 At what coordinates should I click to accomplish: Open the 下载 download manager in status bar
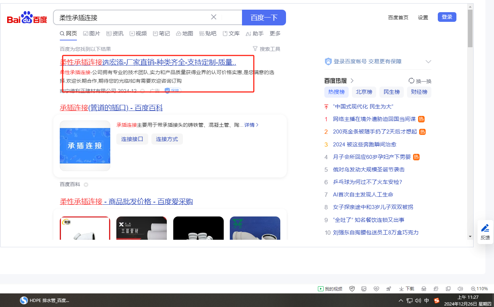407,289
